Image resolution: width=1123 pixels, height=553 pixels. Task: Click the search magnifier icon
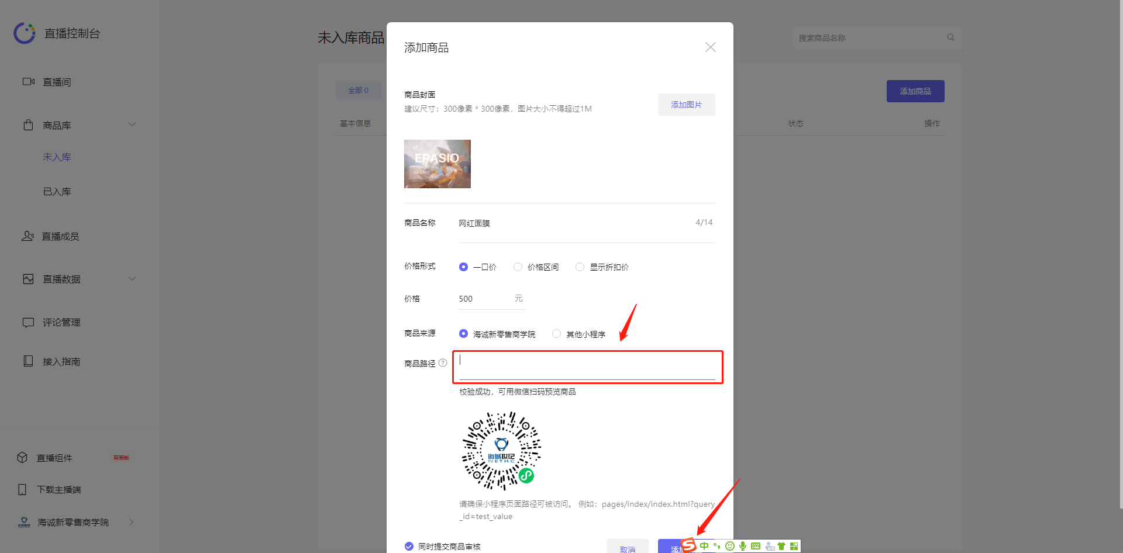pyautogui.click(x=950, y=37)
